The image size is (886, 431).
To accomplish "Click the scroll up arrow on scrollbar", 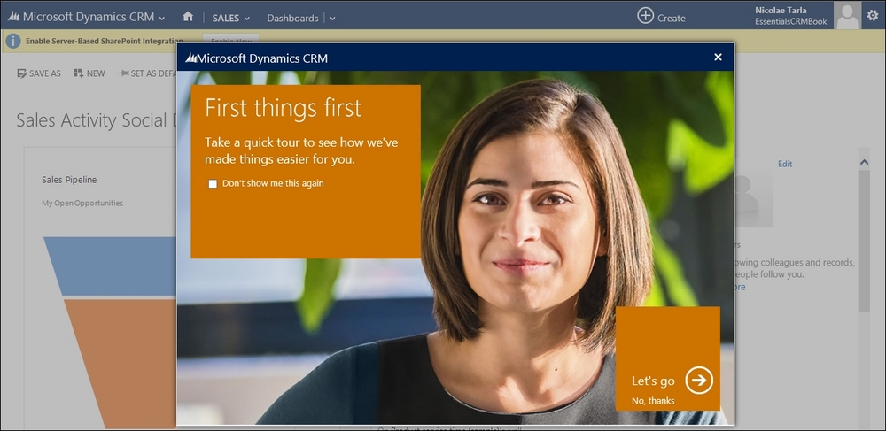I will 863,163.
